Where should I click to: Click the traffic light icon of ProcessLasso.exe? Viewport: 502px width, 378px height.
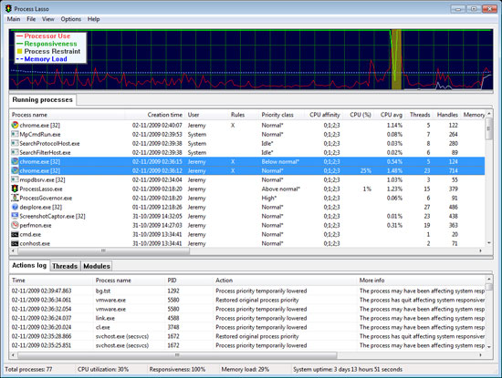coord(15,189)
